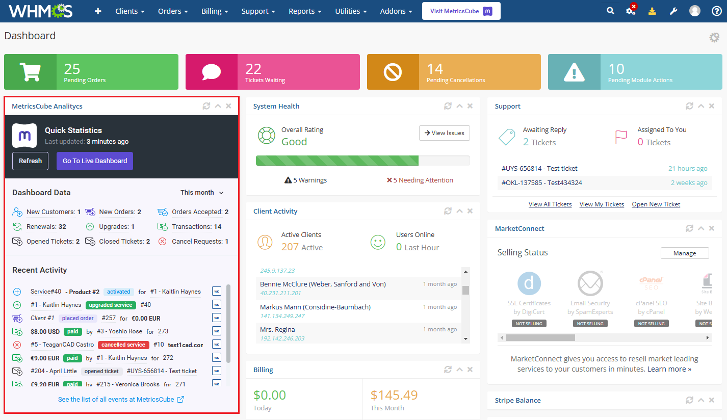Open the Reports dropdown menu
This screenshot has height=420, width=727.
tap(305, 11)
